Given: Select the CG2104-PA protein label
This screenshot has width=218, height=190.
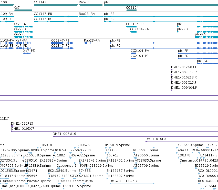Looking at the screenshot, I should (140, 51).
